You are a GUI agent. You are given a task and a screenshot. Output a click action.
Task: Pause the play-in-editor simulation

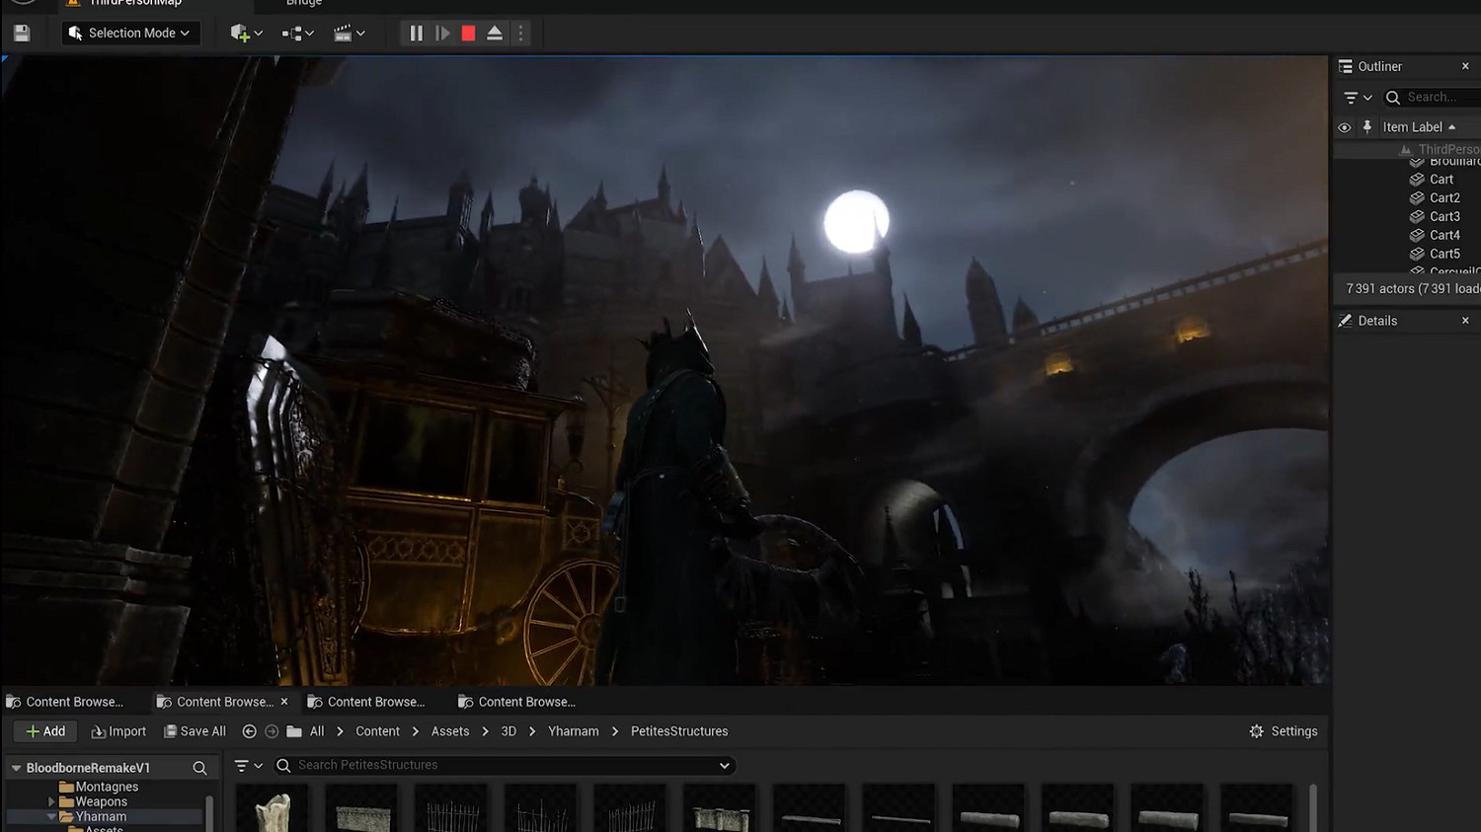(416, 34)
